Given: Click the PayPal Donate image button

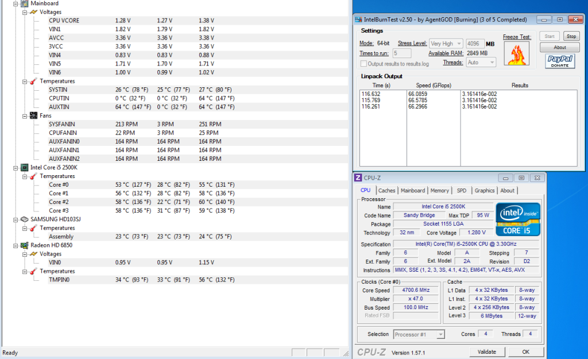Looking at the screenshot, I should click(x=560, y=61).
